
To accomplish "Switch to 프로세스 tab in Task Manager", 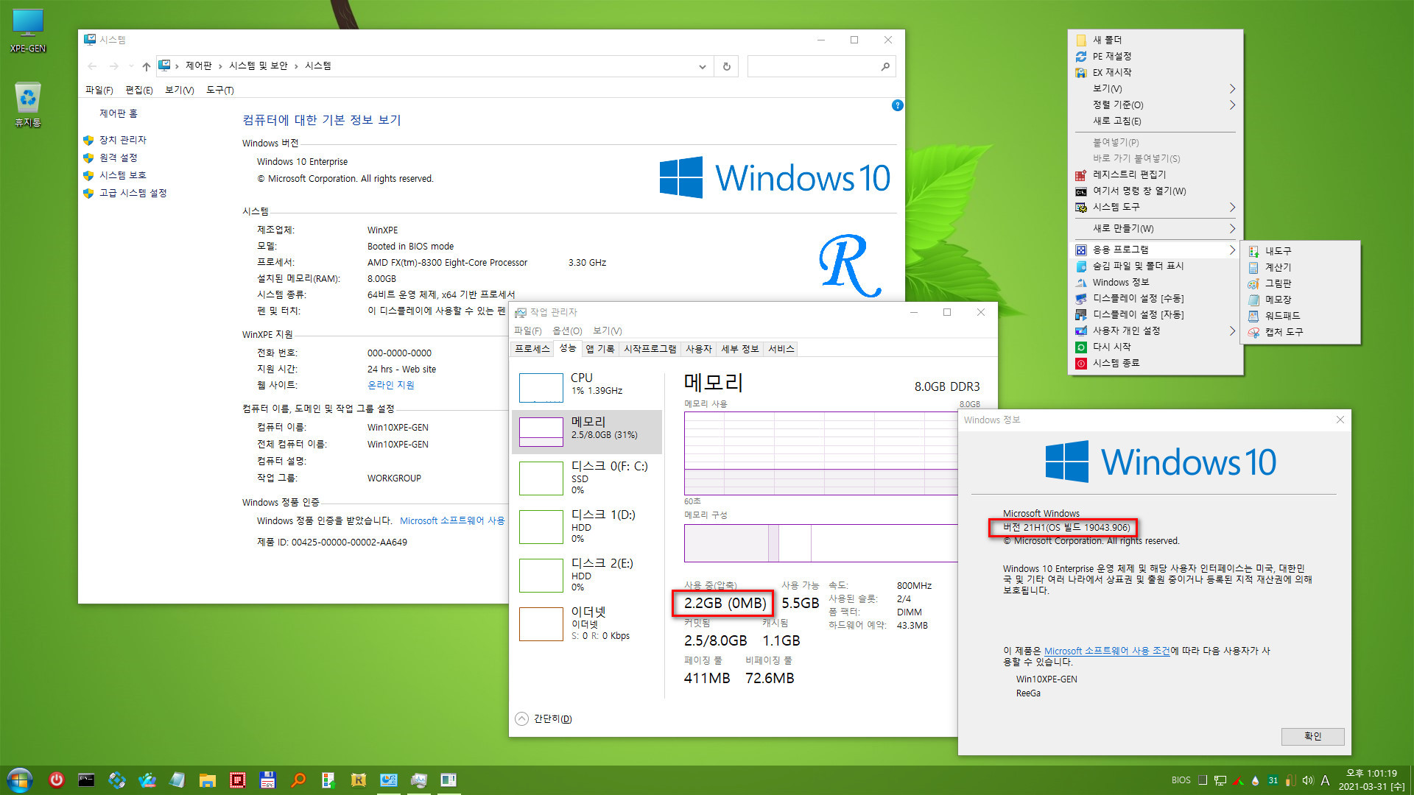I will [x=532, y=349].
